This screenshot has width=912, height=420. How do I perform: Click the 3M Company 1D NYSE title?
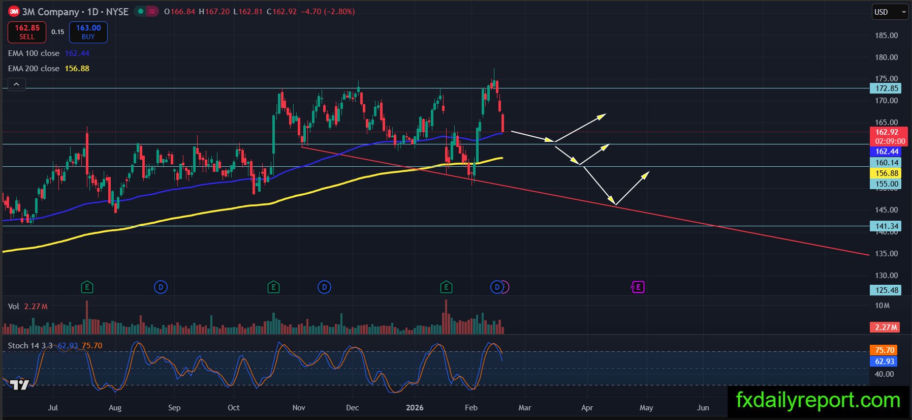point(75,11)
